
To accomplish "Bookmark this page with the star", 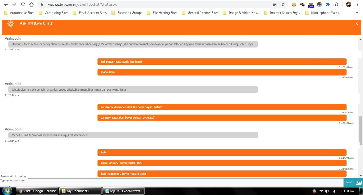I will (x=283, y=4).
